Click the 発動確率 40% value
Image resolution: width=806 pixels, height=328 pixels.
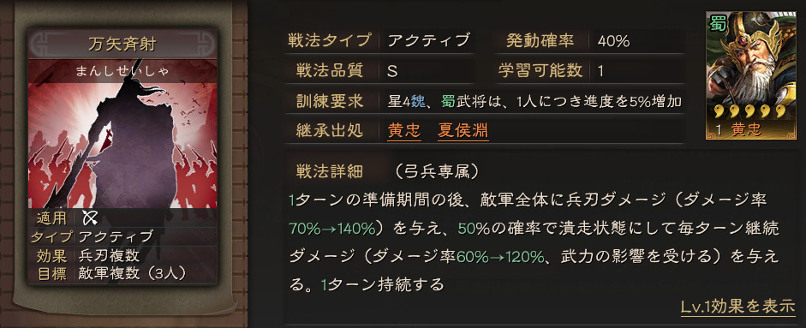(x=614, y=41)
